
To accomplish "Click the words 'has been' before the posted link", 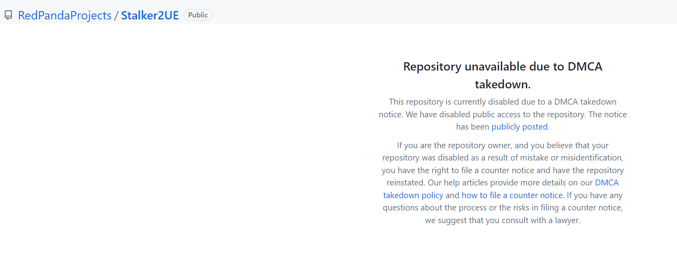I will [472, 127].
